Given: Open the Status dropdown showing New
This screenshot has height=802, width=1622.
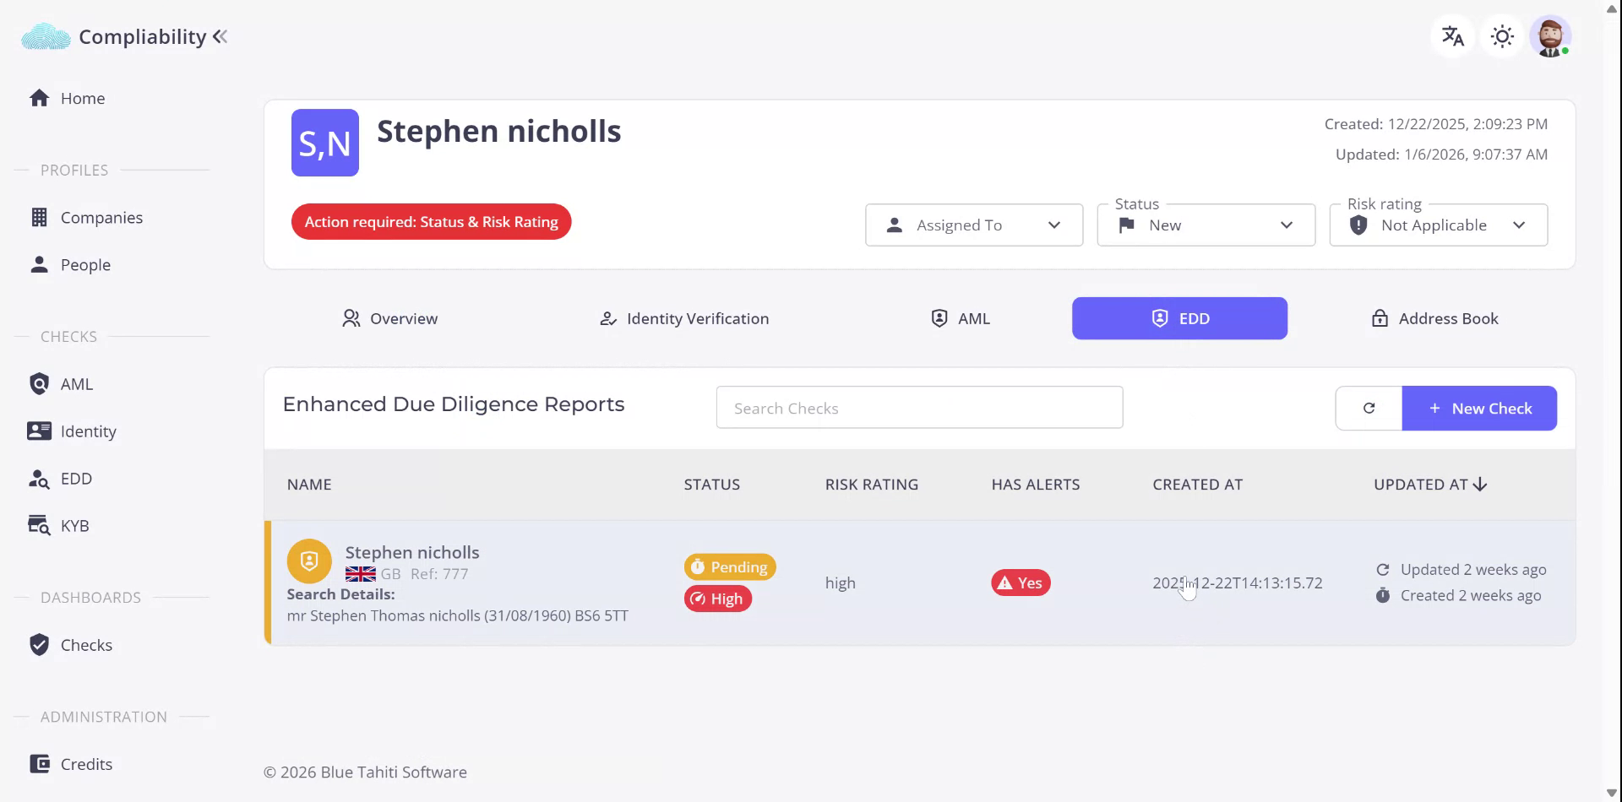Looking at the screenshot, I should [x=1206, y=225].
